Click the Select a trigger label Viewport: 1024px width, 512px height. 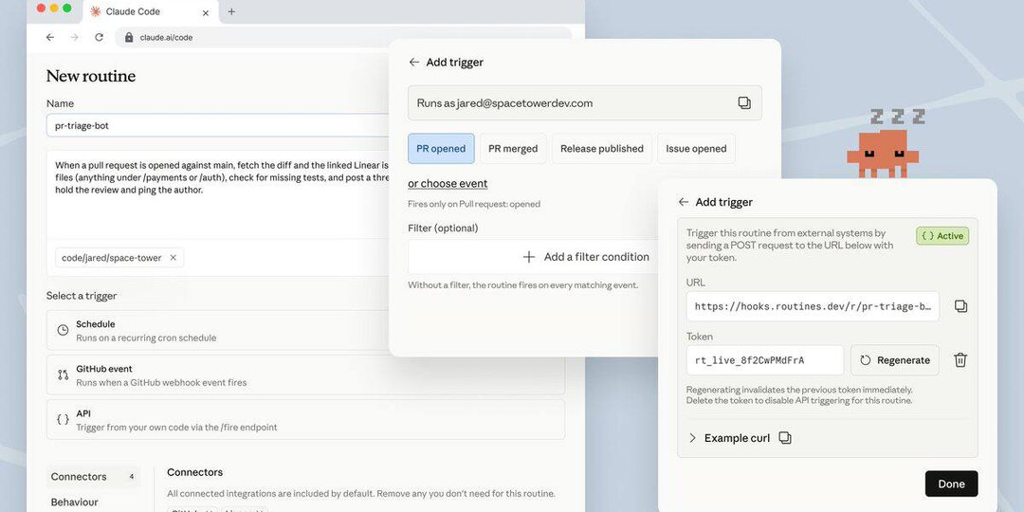tap(82, 296)
